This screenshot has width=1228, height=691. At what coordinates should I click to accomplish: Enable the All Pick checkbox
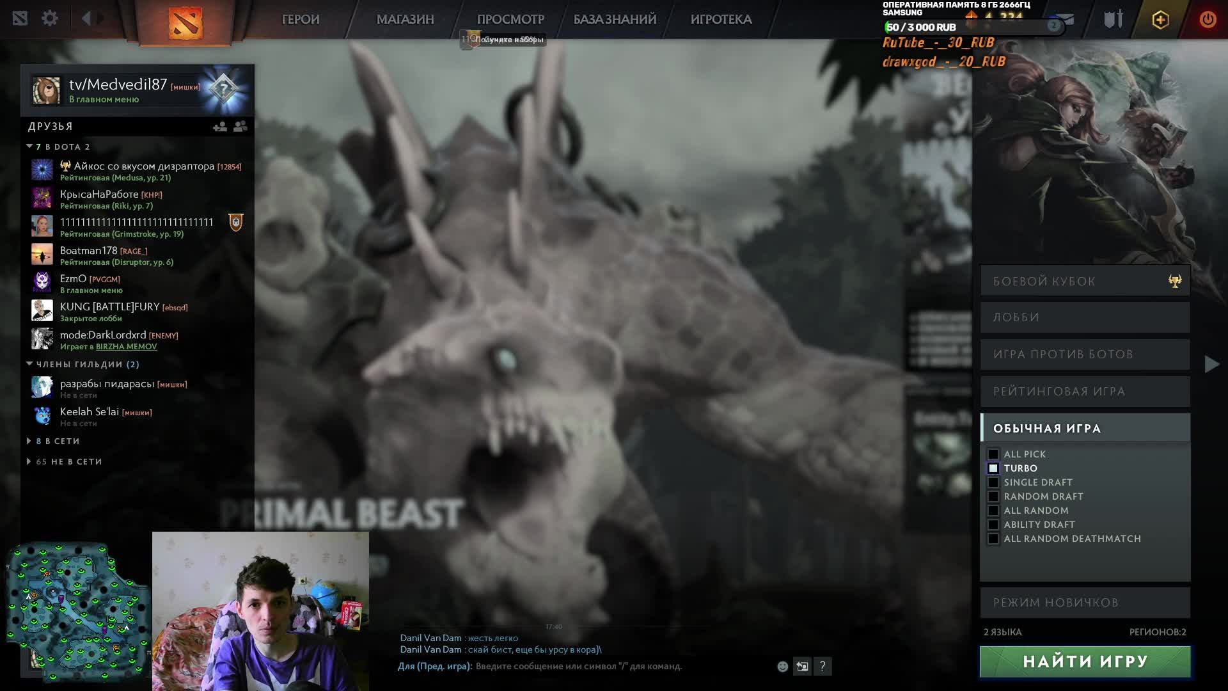[x=993, y=454]
